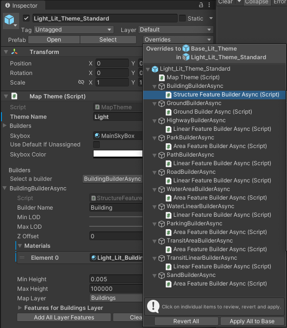This screenshot has width=287, height=328.
Task: Click the WaterAreaBuilderAsync object icon
Action: click(161, 190)
